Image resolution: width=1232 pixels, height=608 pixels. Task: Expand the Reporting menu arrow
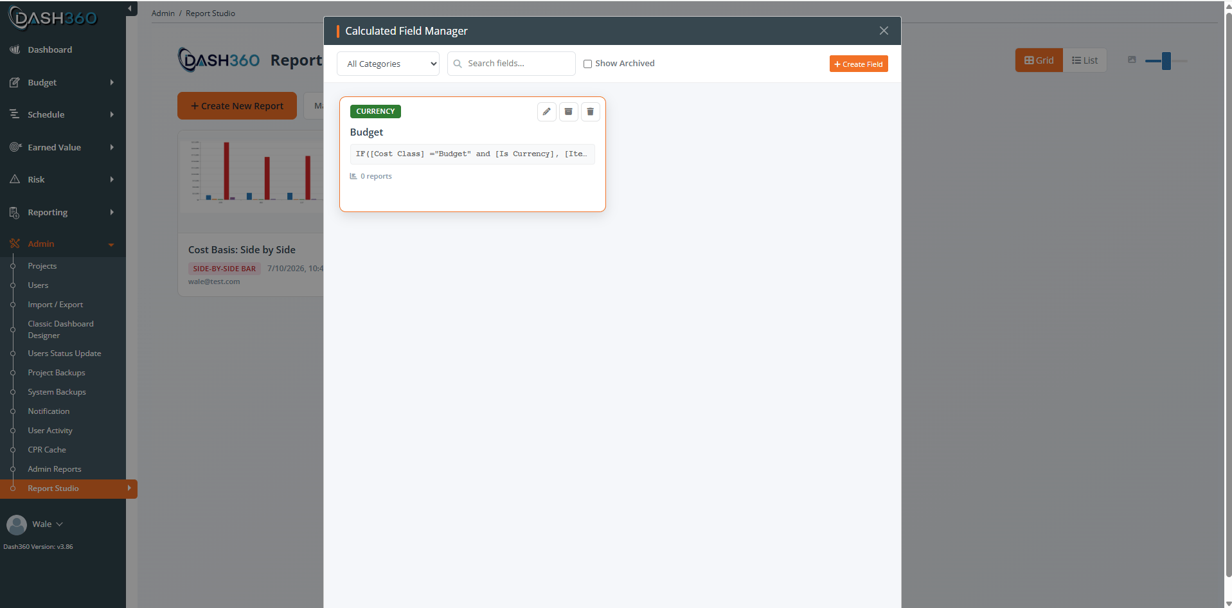point(112,212)
